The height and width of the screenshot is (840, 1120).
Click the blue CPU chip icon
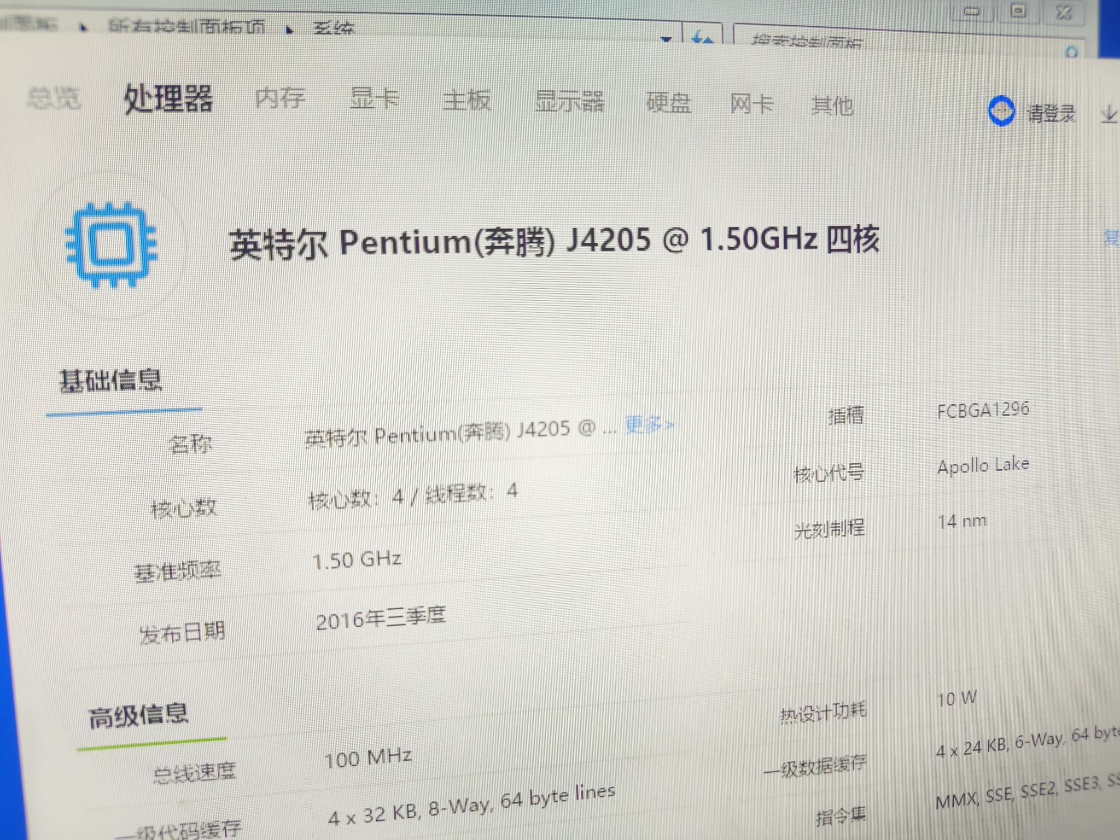[111, 244]
